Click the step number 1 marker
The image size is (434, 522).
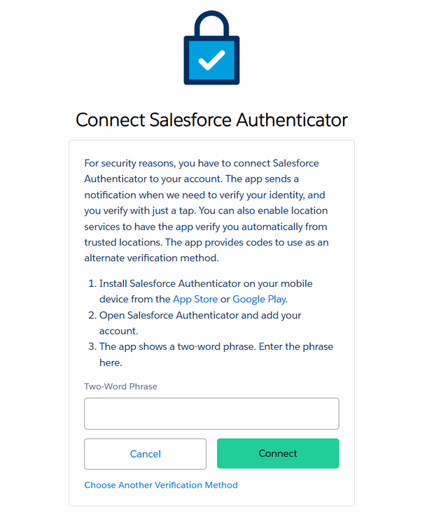click(x=92, y=283)
